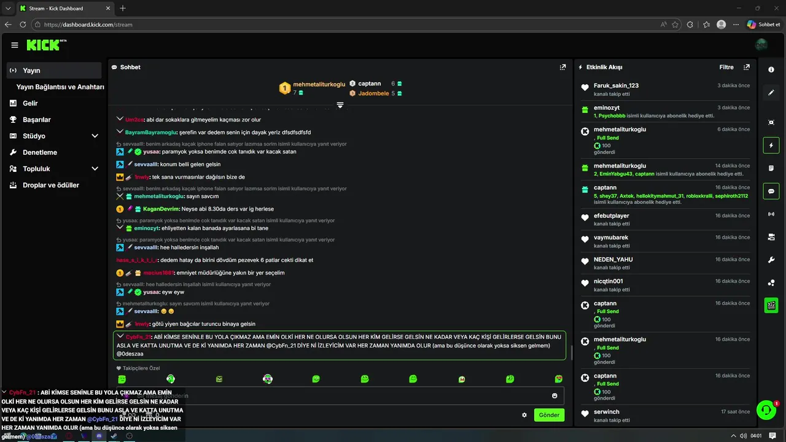Toggle the chat bubble widget in right toolbar
786x442 pixels.
pyautogui.click(x=771, y=191)
